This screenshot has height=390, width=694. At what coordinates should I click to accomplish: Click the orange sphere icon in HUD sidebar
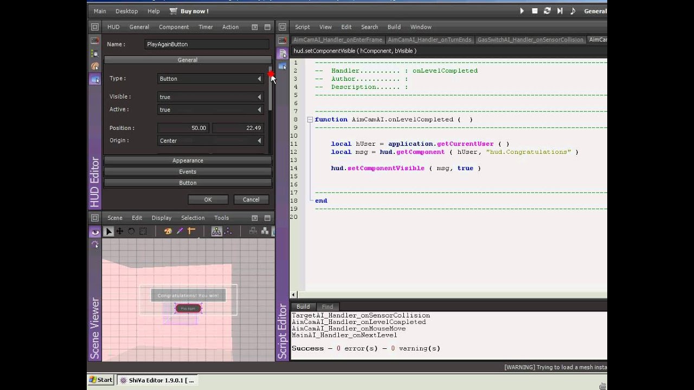point(95,67)
